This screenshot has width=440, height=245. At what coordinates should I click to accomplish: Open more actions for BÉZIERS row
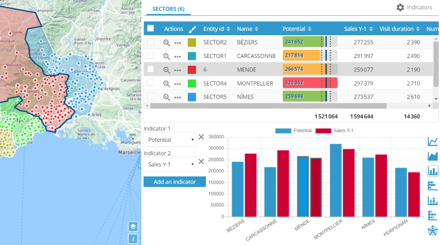click(177, 42)
